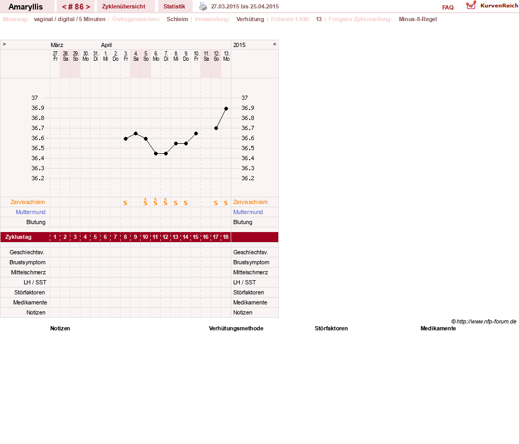The image size is (519, 444).
Task: Click Zyklustag cell number 18
Action: pos(226,237)
